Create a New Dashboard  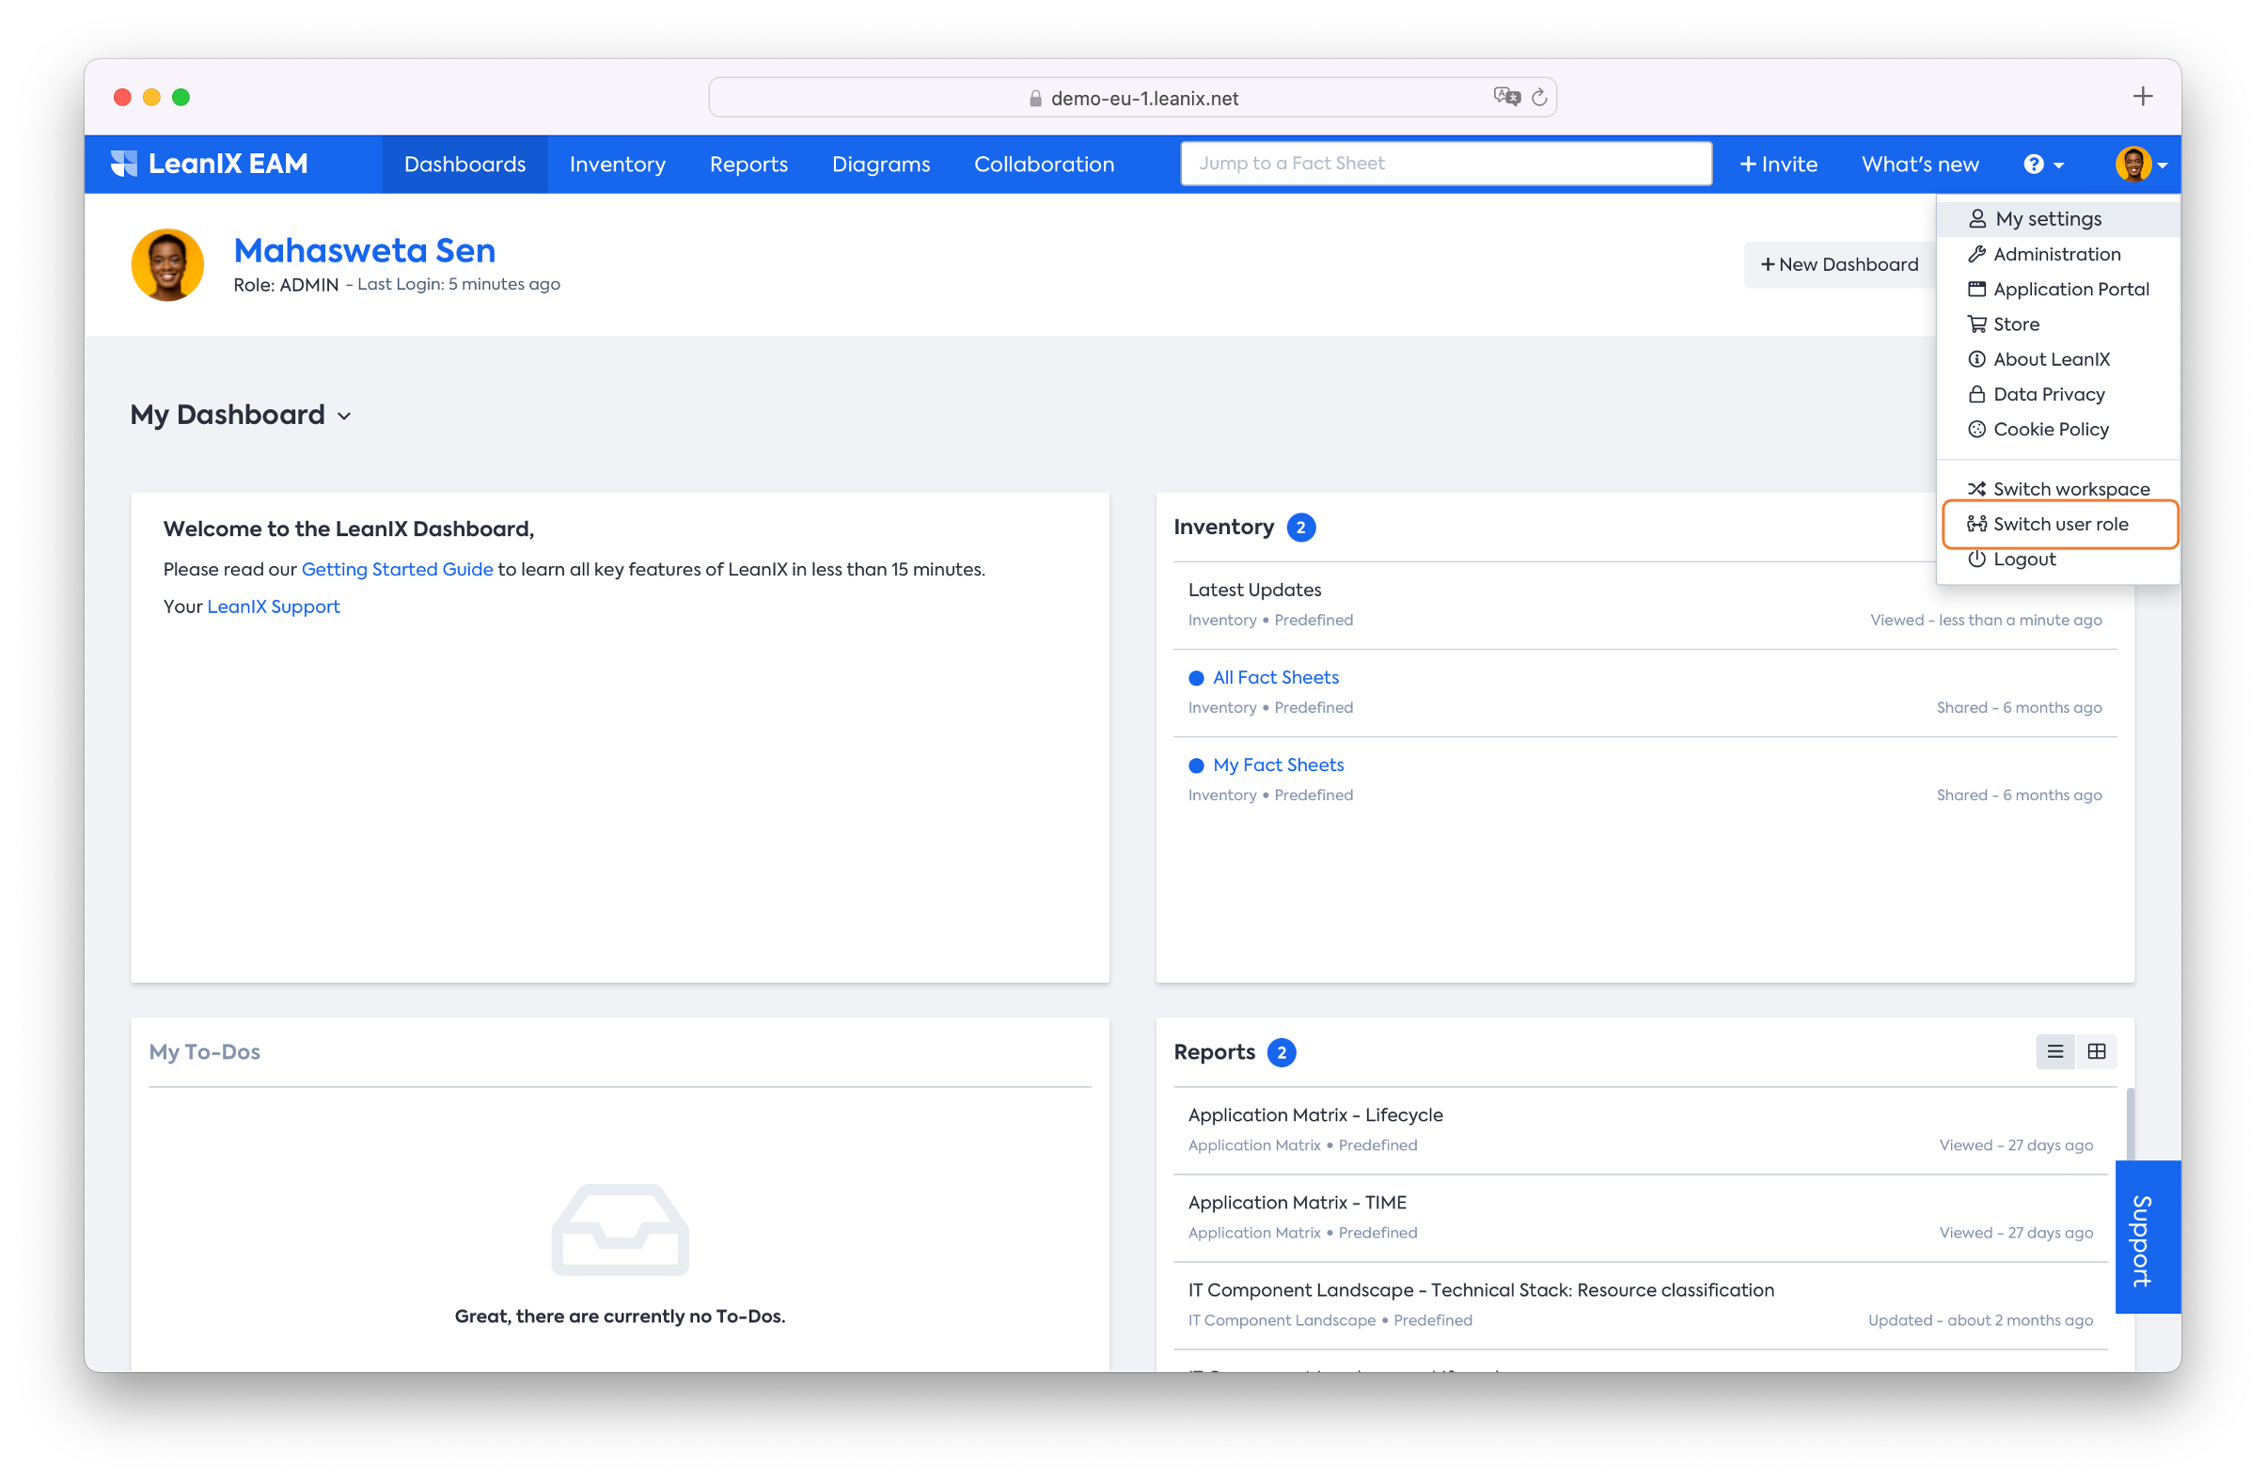pyautogui.click(x=1838, y=265)
